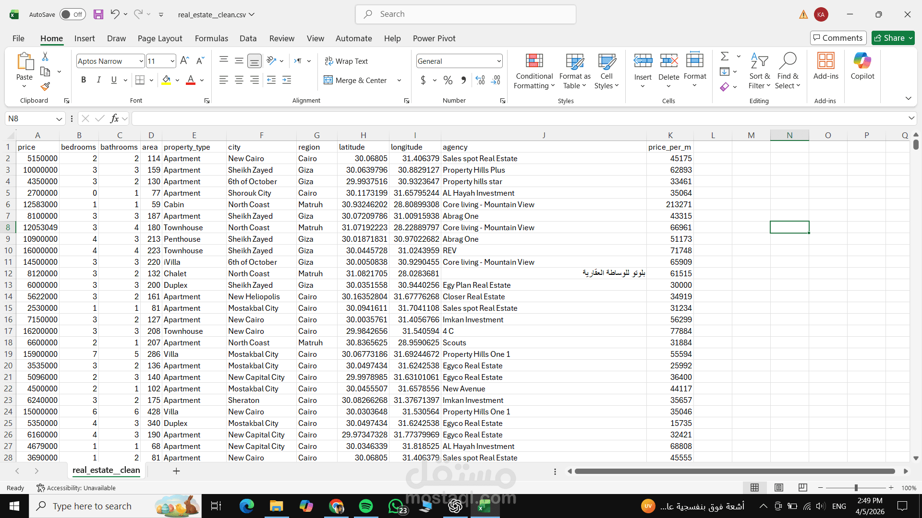Open Spotify from the taskbar
This screenshot has width=922, height=518.
(366, 506)
